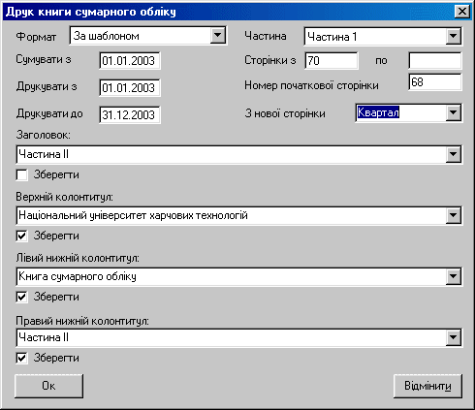475x410 pixels.
Task: Click the Відмінити button
Action: [427, 386]
